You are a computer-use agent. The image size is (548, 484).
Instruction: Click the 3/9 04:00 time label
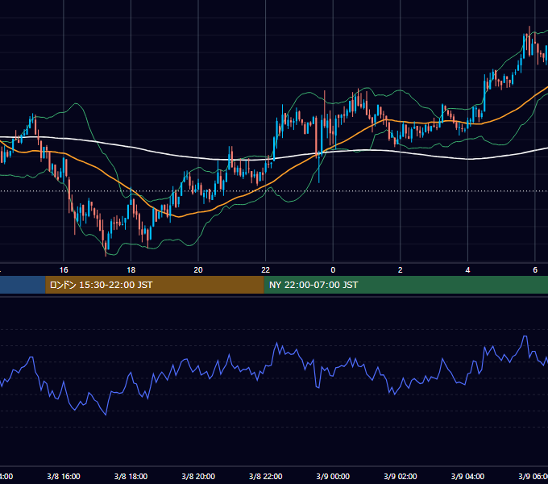point(467,477)
